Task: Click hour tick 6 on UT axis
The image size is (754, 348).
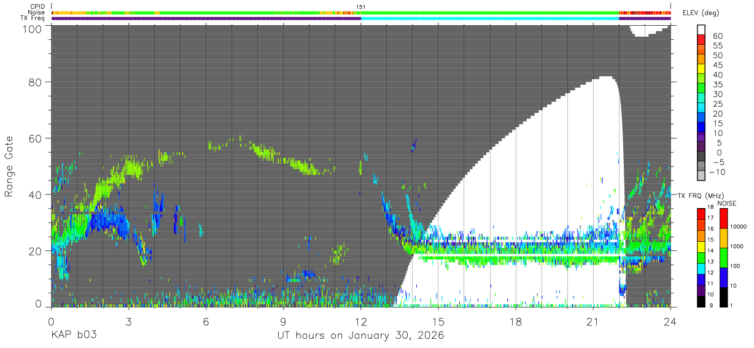Action: coord(206,321)
